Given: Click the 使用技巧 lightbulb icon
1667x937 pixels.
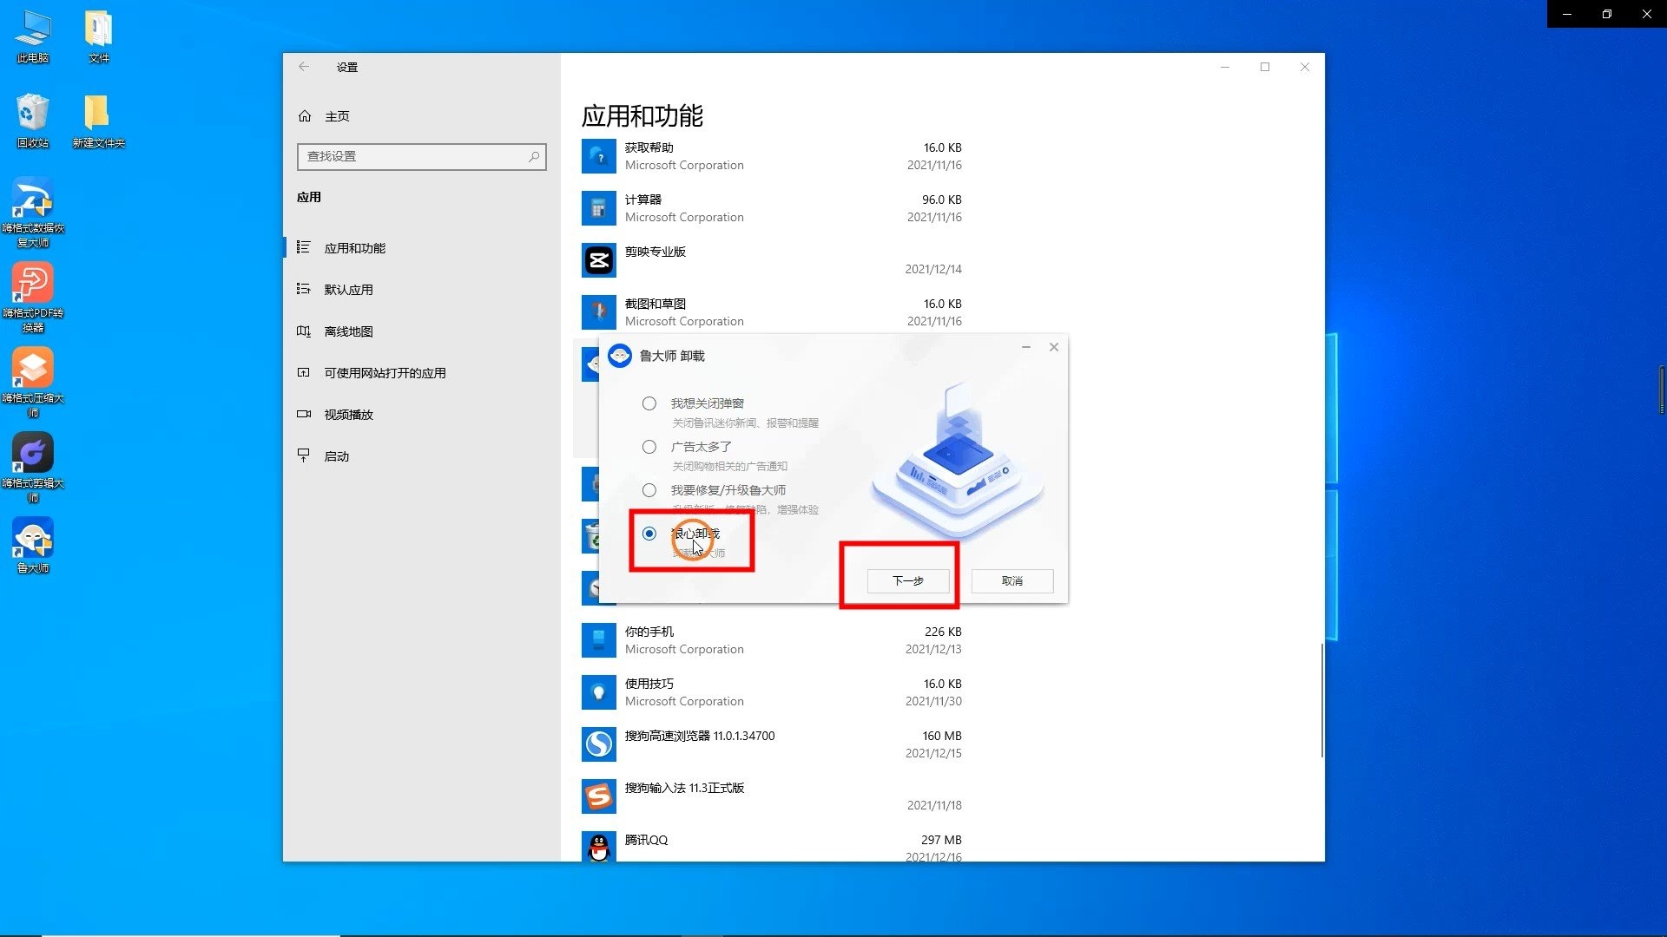Looking at the screenshot, I should pos(598,692).
